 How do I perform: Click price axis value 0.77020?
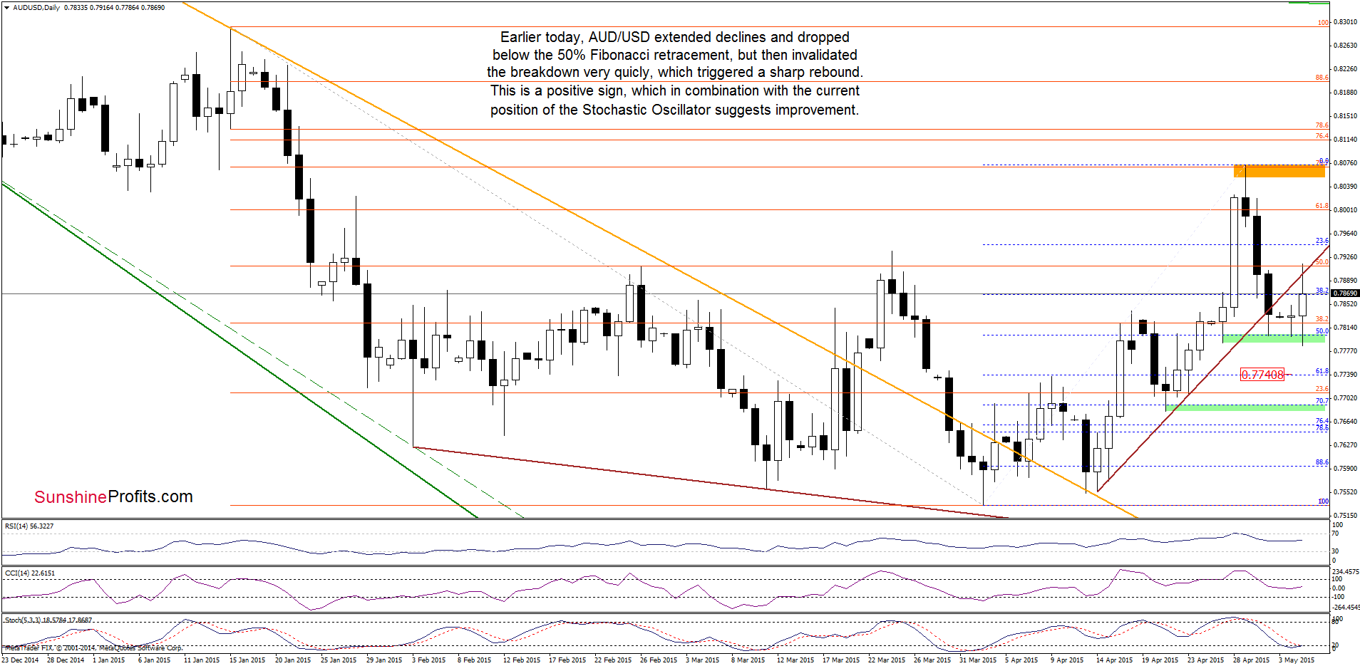coord(1345,398)
